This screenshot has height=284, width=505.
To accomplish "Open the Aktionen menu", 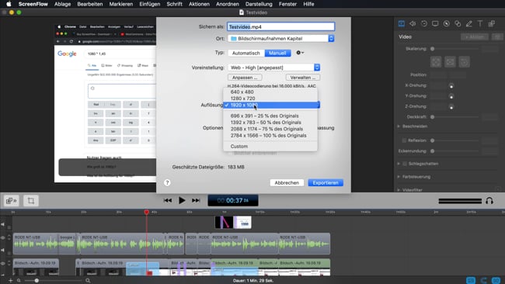I will point(199,4).
